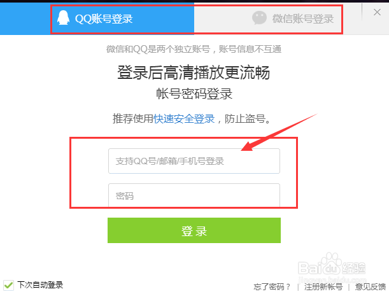The image size is (389, 294).
Task: Open the 快速安全登录 link
Action: click(184, 119)
